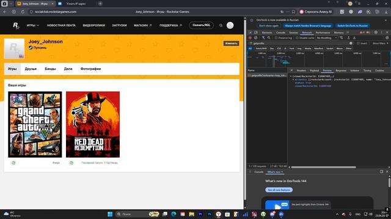The width and height of the screenshot is (391, 219).
Task: Open the DevTools settings gear icon
Action: pos(376,32)
